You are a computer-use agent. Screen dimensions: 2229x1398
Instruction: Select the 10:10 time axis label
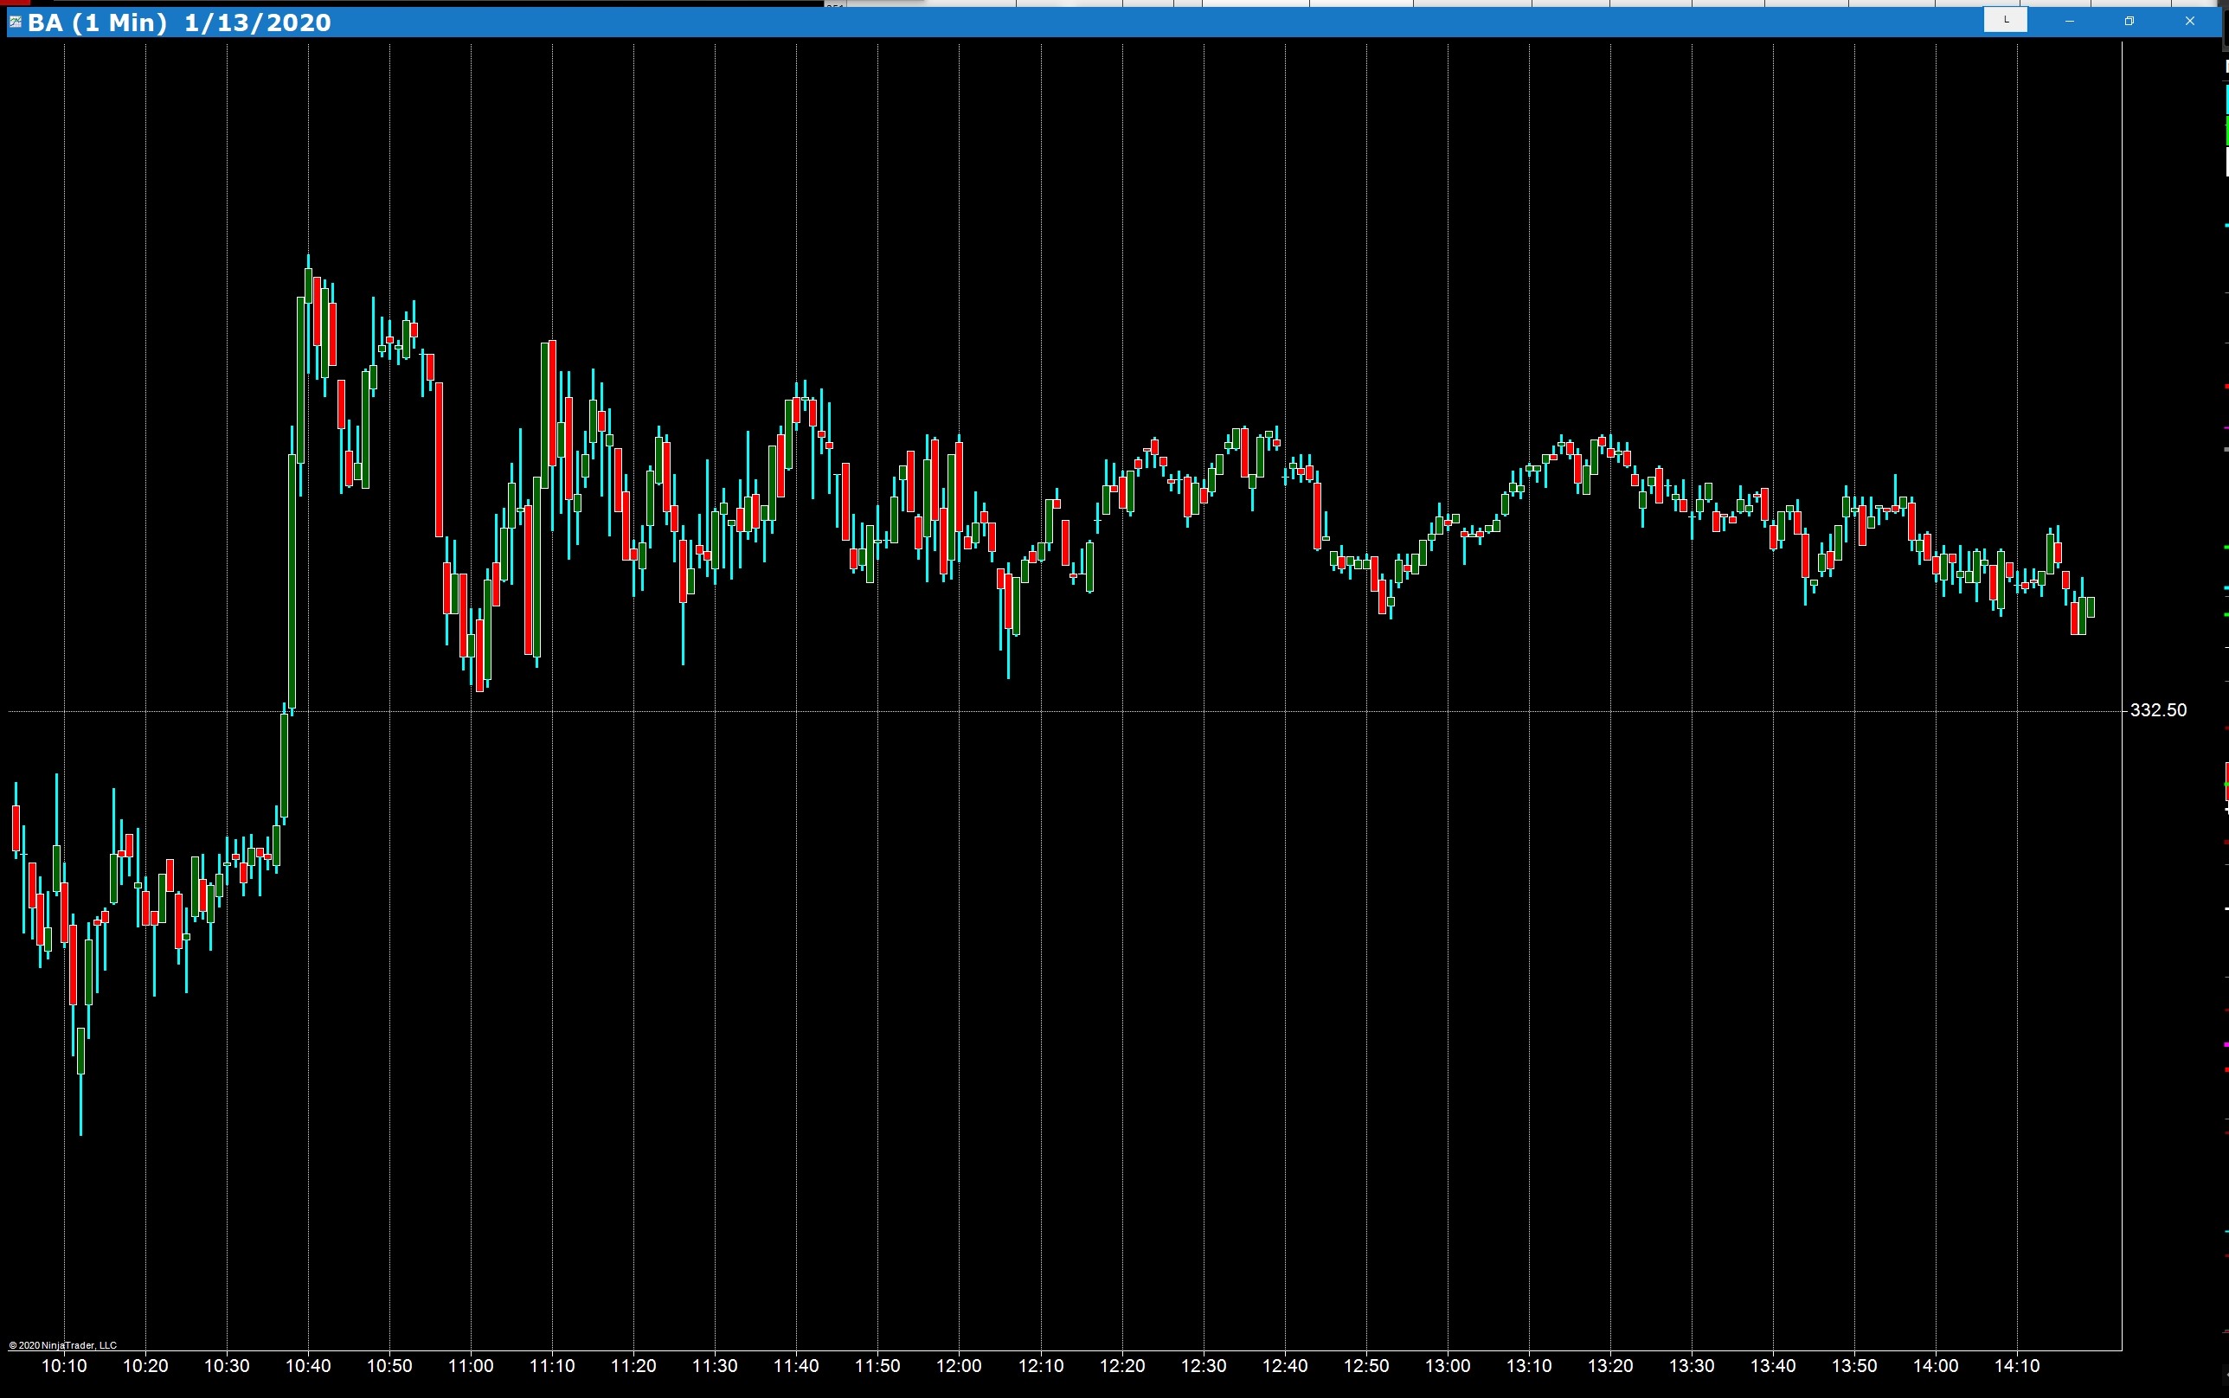click(64, 1366)
